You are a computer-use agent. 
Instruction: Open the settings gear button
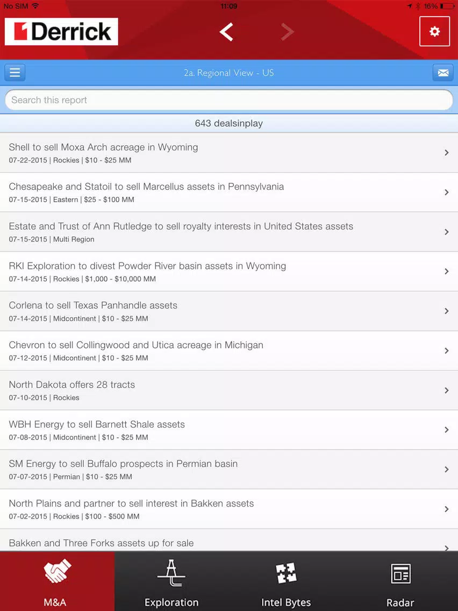(x=434, y=31)
